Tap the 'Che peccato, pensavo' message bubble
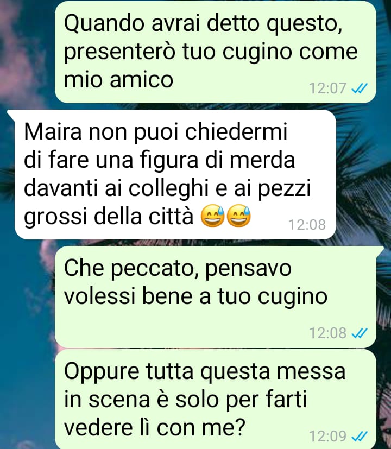Screen dimensions: 391x449 pos(215,297)
